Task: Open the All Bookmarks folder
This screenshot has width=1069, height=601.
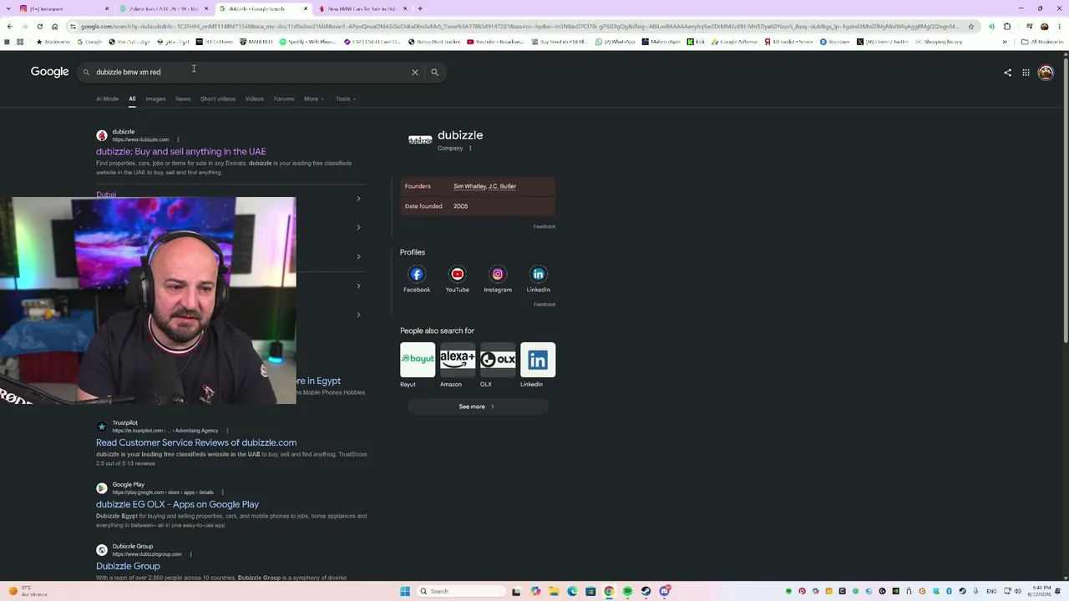Action: (1041, 42)
